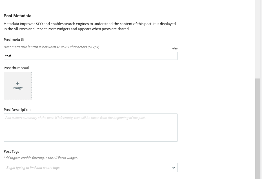This screenshot has width=262, height=179.
Task: Click the 'Add tags to enable filtering' hint
Action: tap(41, 158)
